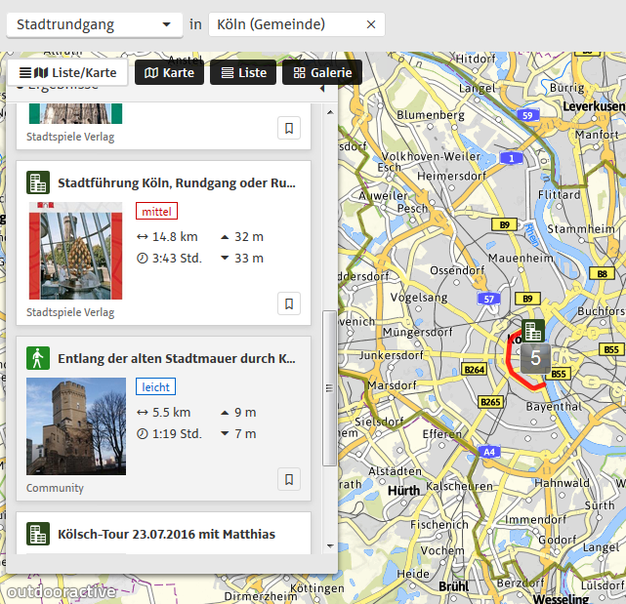Open Entlang der alten Stadtmauer tour title
This screenshot has height=604, width=626.
(x=177, y=358)
